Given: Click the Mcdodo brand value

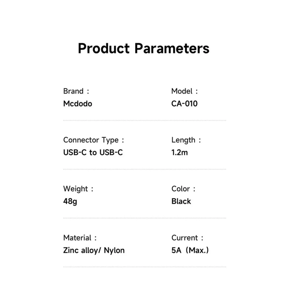Looking at the screenshot, I should click(78, 103).
